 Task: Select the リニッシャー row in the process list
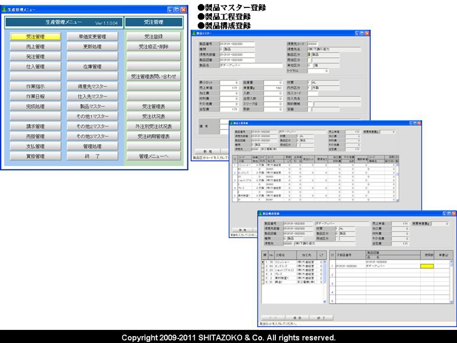point(283,261)
